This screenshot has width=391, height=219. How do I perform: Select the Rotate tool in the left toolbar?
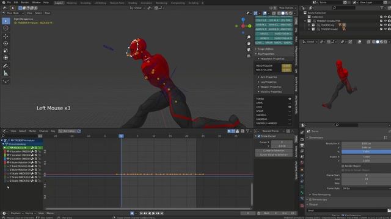5,43
